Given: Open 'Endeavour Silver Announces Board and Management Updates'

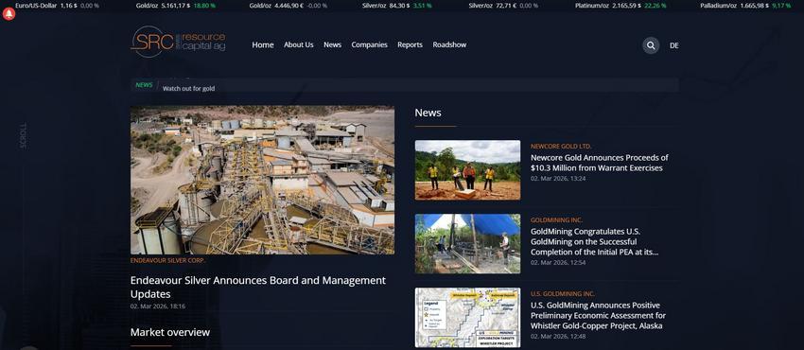Looking at the screenshot, I should coord(258,287).
